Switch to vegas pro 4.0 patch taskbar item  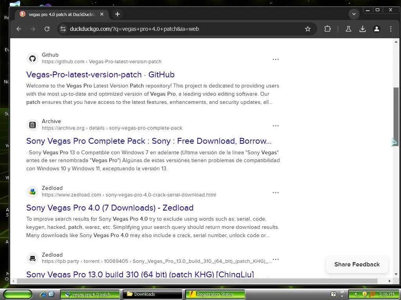[x=90, y=294]
